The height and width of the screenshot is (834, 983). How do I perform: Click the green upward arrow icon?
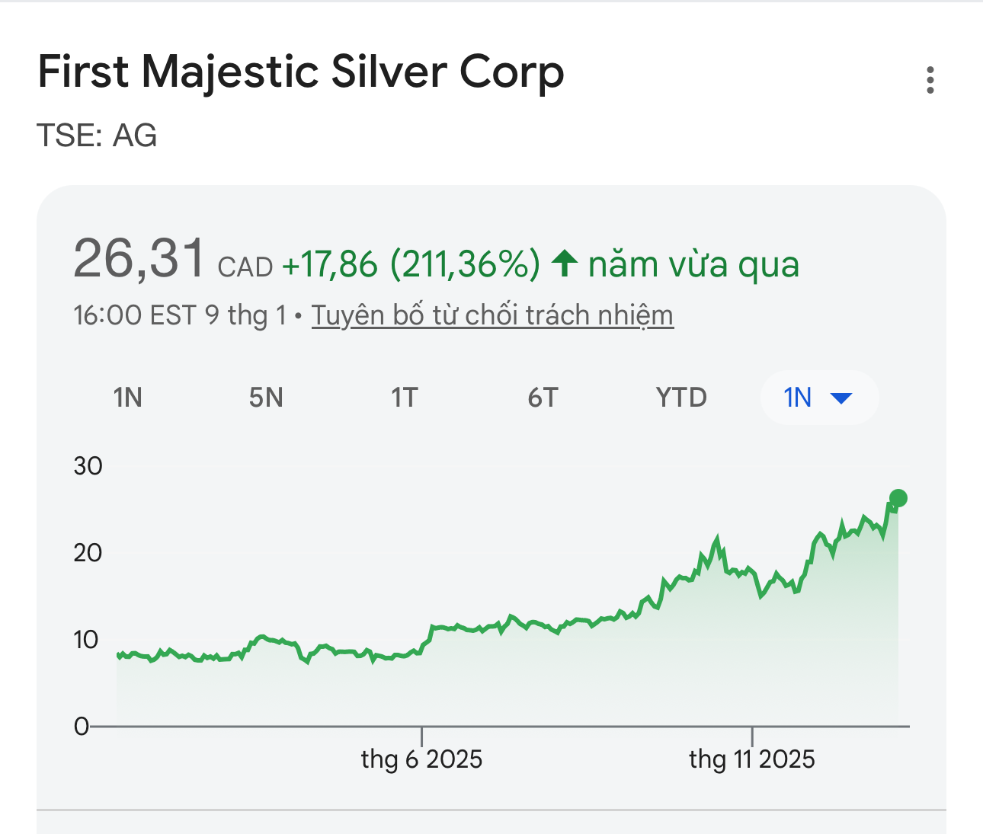(565, 264)
